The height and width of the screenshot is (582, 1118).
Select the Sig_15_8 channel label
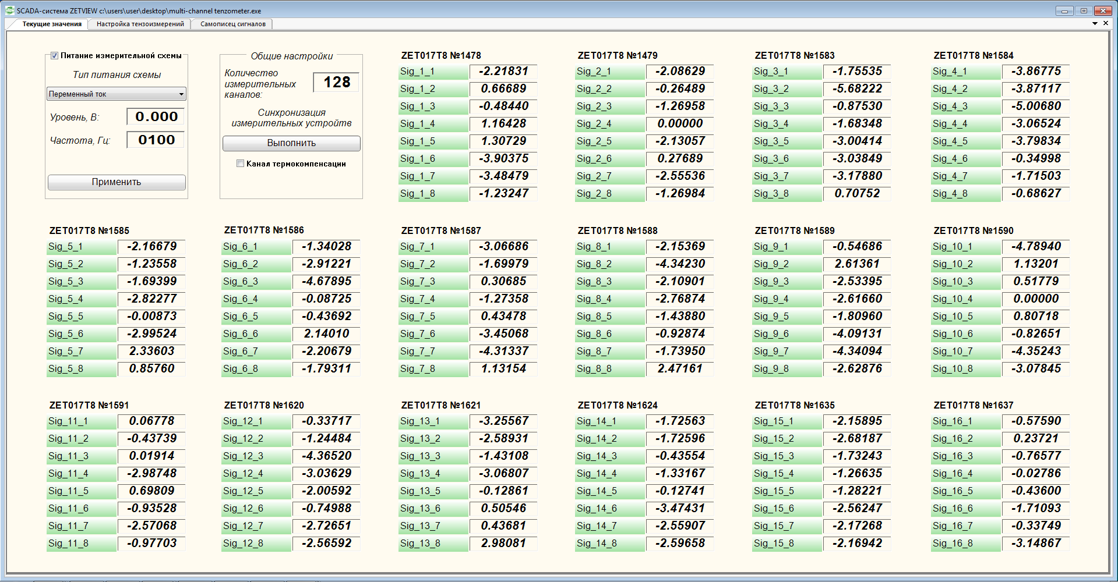788,544
